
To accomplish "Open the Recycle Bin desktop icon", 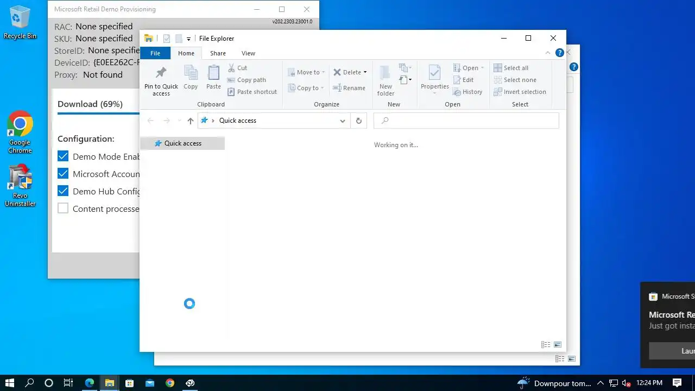I will point(20,23).
